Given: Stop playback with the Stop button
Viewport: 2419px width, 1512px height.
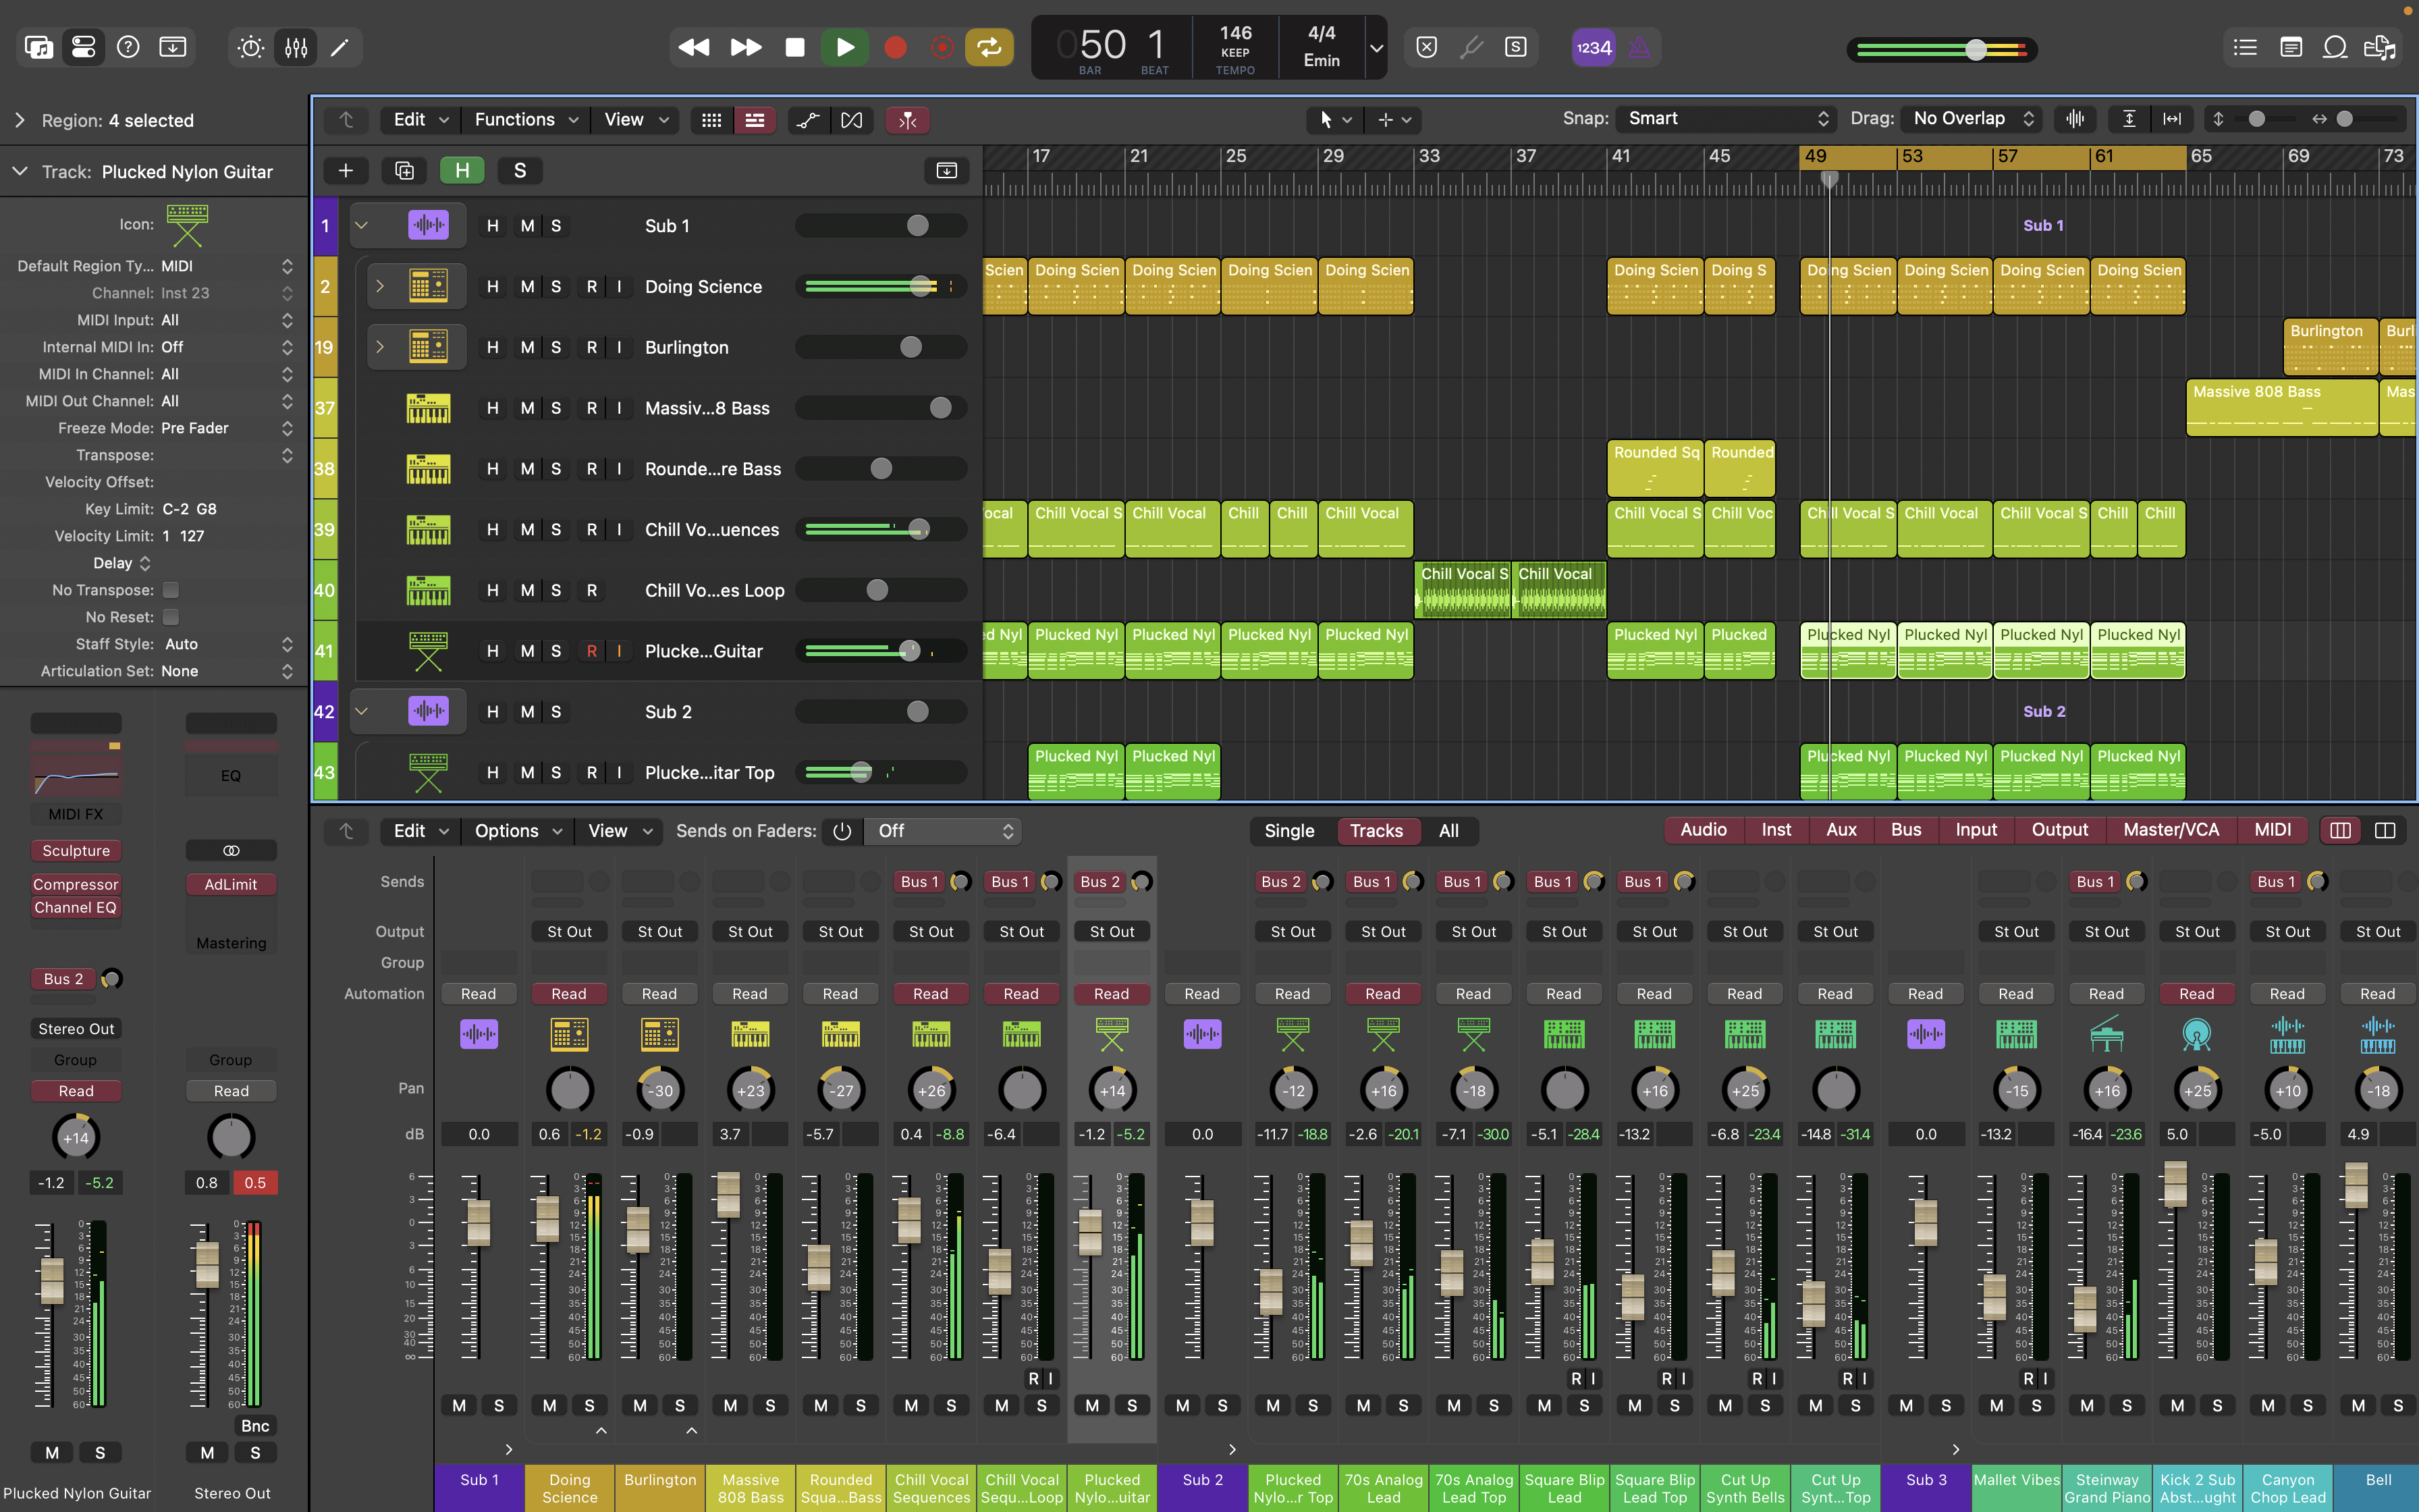Looking at the screenshot, I should (796, 47).
